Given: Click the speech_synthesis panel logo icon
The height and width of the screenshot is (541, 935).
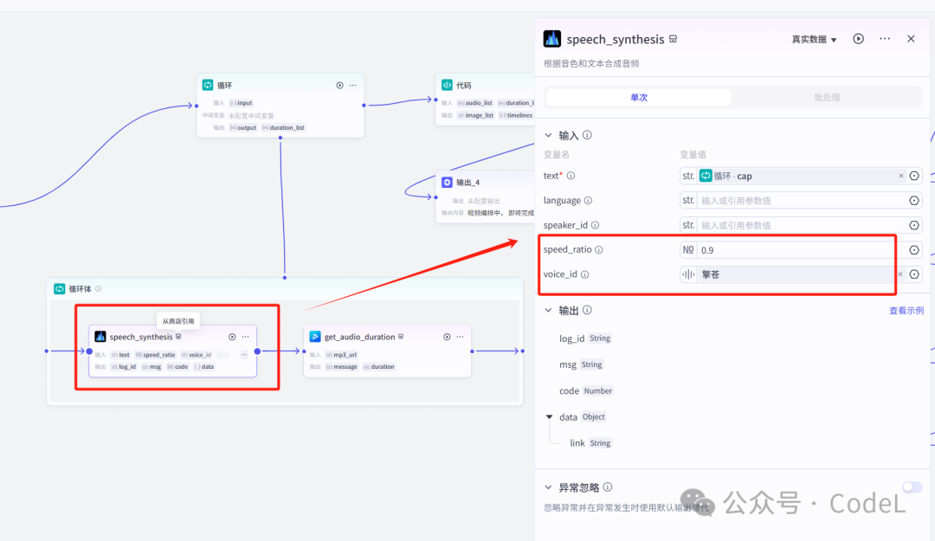Looking at the screenshot, I should [552, 39].
